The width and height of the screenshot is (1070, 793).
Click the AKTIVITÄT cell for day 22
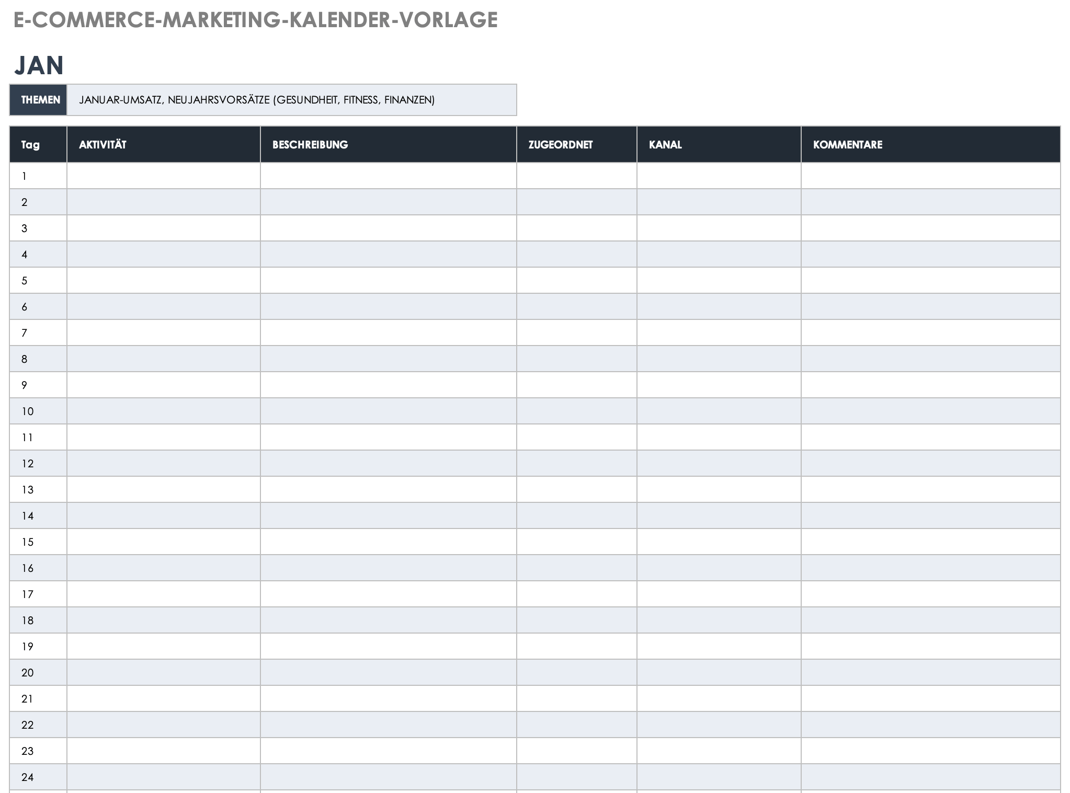point(164,725)
